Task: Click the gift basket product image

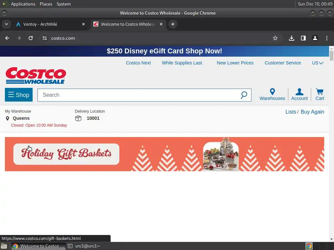Action: point(221,154)
